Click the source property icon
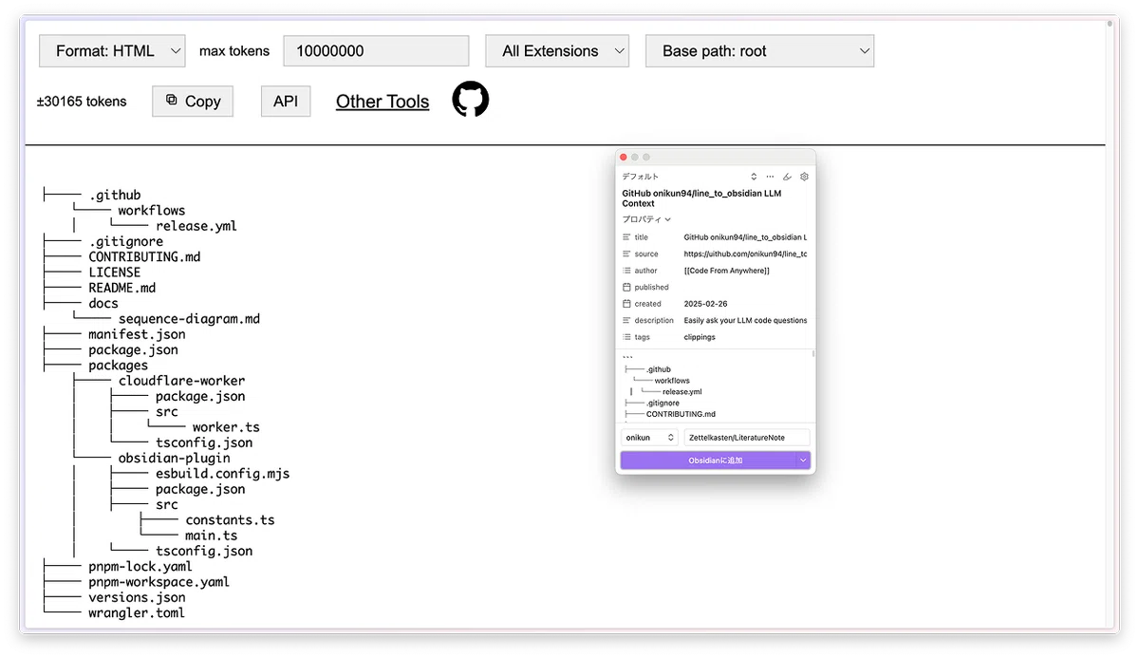The image size is (1139, 658). coord(626,254)
